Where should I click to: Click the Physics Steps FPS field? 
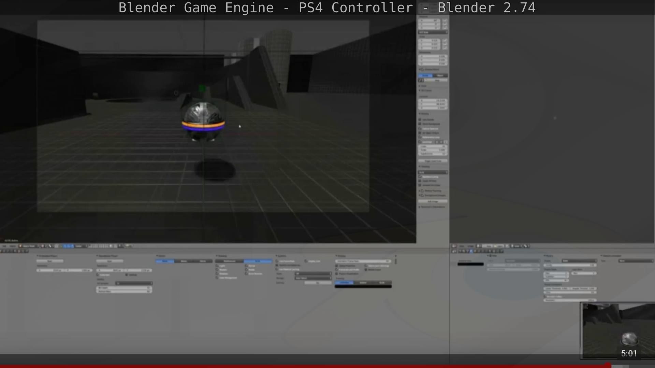[x=556, y=280]
